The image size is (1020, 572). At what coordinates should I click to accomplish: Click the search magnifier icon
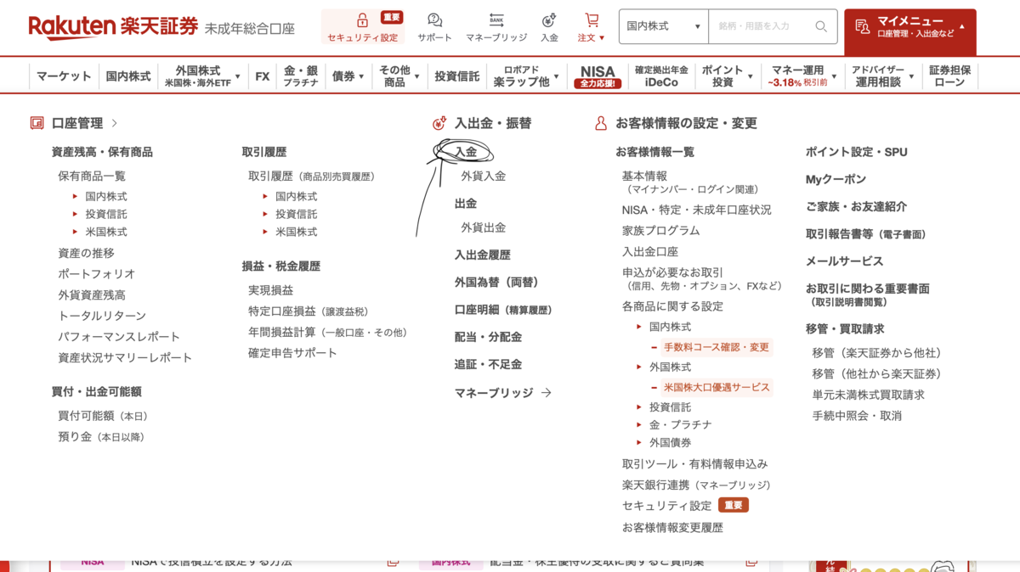click(x=820, y=26)
